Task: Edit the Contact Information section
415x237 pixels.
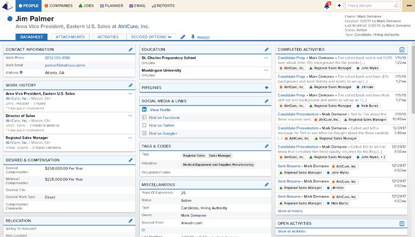Action: (x=130, y=49)
